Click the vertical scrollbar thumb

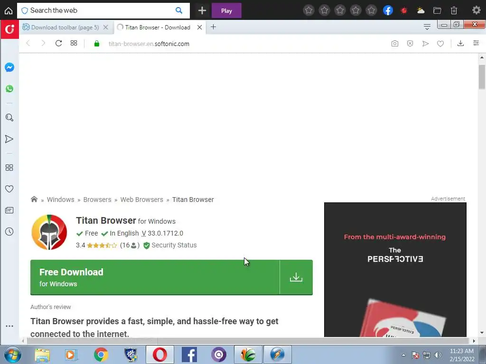pyautogui.click(x=482, y=77)
